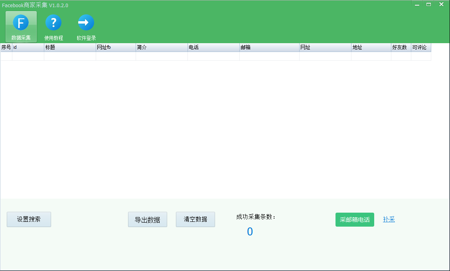Click the 网址 column header

326,48
